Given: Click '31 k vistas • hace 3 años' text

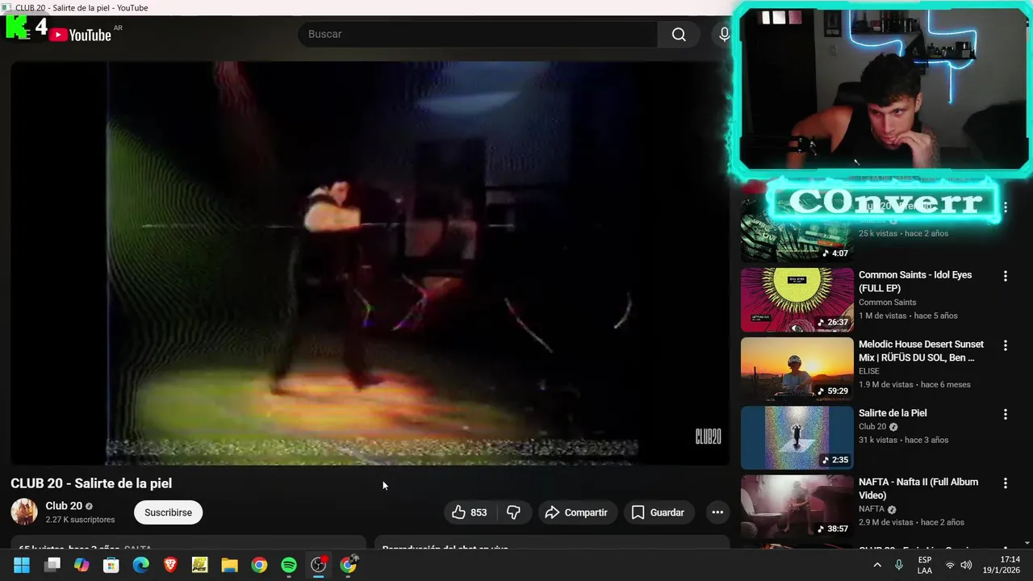Looking at the screenshot, I should click(903, 441).
